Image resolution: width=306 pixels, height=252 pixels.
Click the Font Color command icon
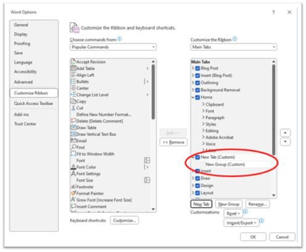(x=73, y=167)
